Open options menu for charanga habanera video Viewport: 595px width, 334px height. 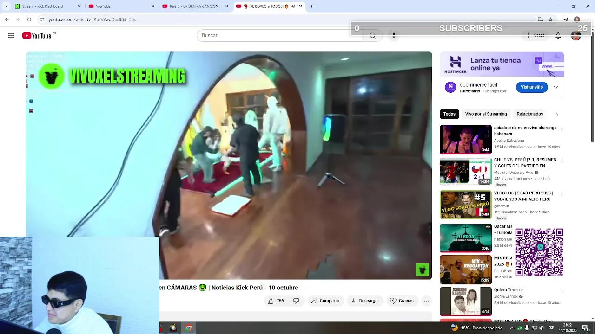coord(562,128)
